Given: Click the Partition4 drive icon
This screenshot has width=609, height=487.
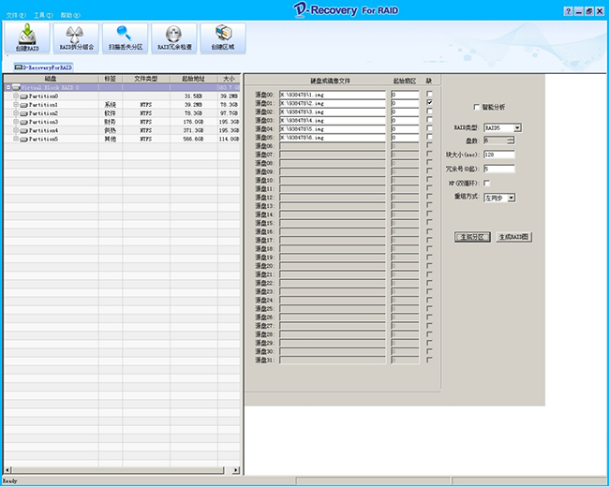Looking at the screenshot, I should (x=23, y=130).
